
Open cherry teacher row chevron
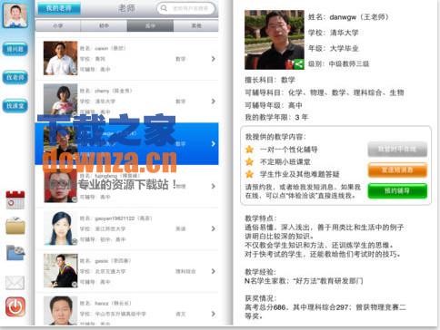pos(214,102)
